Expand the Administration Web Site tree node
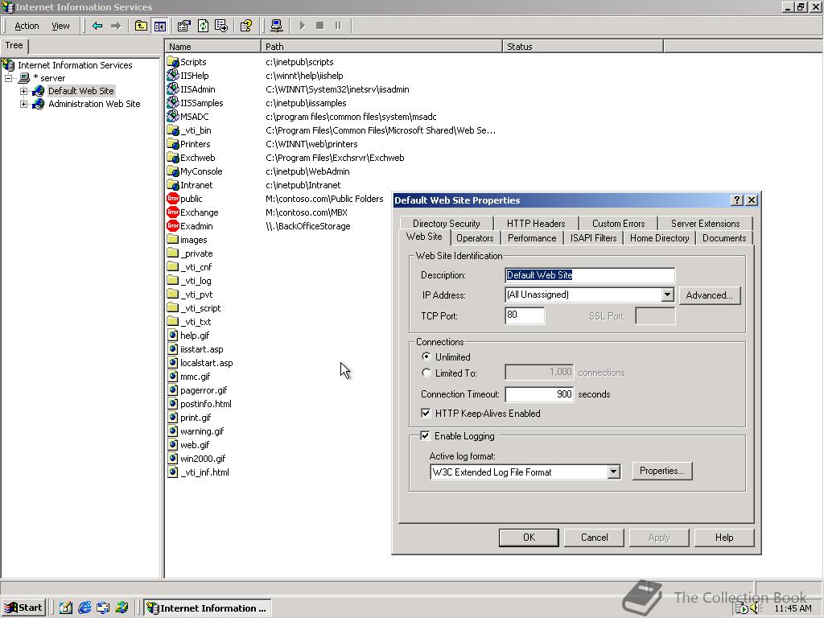This screenshot has width=824, height=618. (x=23, y=104)
